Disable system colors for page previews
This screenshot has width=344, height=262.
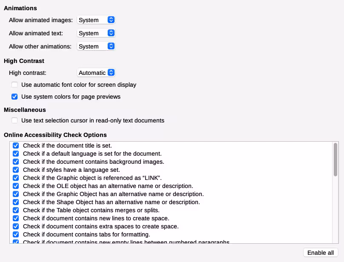[14, 97]
